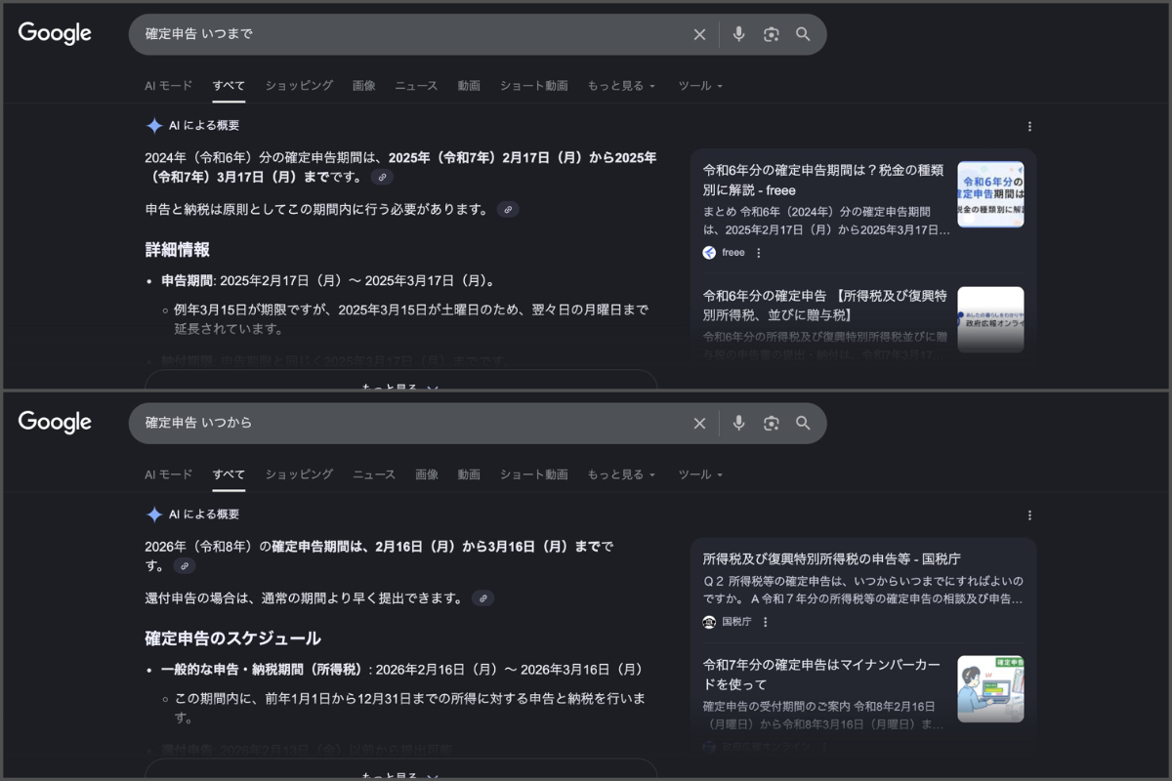Expand 'もっと見る' dropdown in the 'いつから' results tabs

click(621, 474)
